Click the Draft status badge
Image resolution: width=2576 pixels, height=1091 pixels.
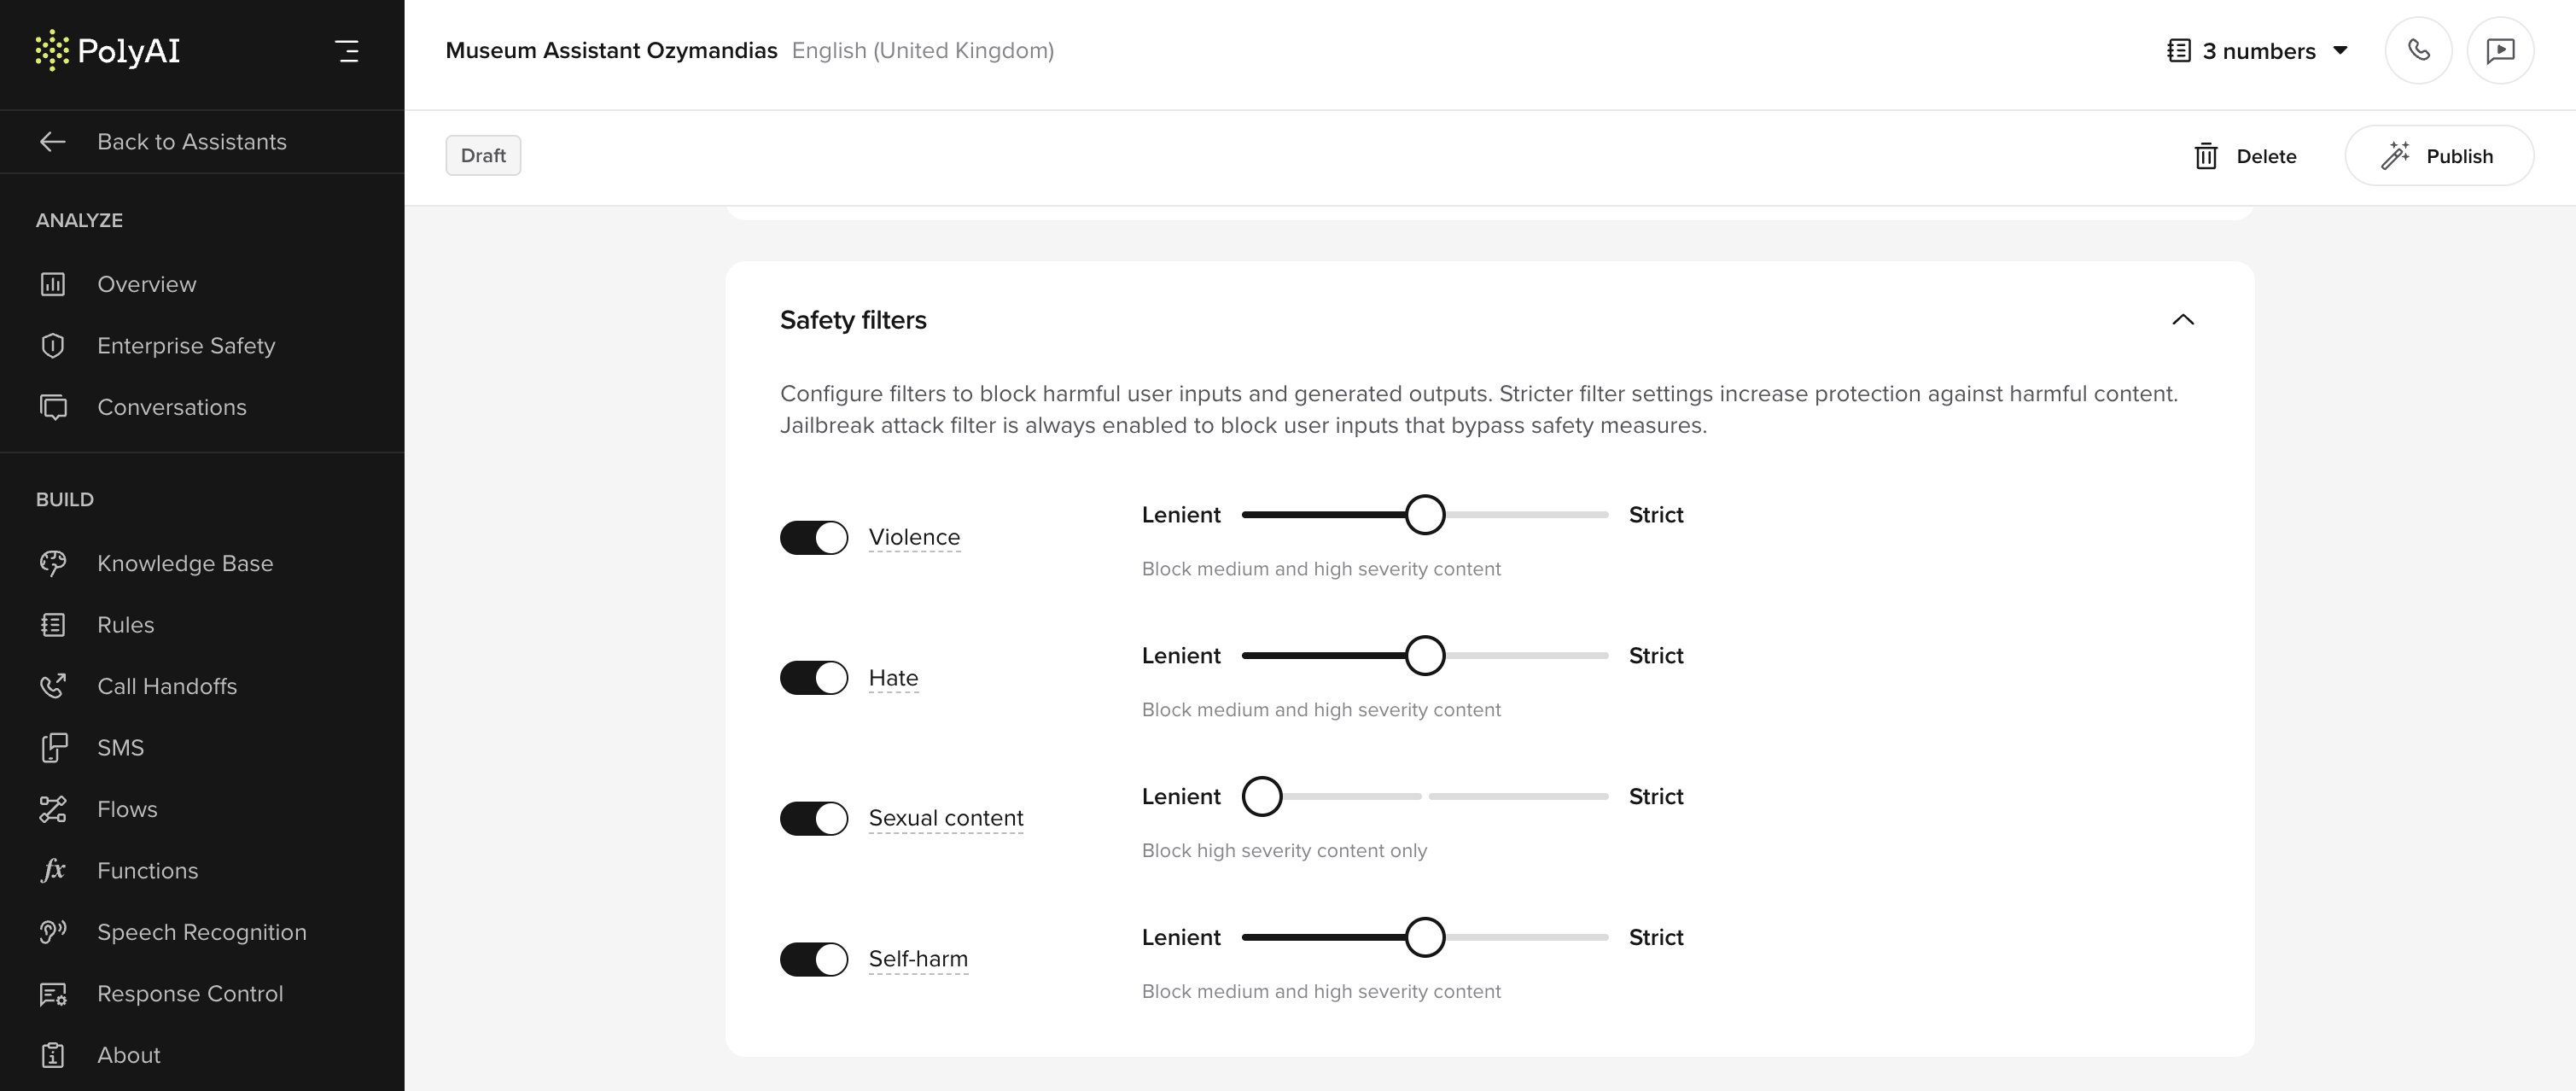point(483,155)
